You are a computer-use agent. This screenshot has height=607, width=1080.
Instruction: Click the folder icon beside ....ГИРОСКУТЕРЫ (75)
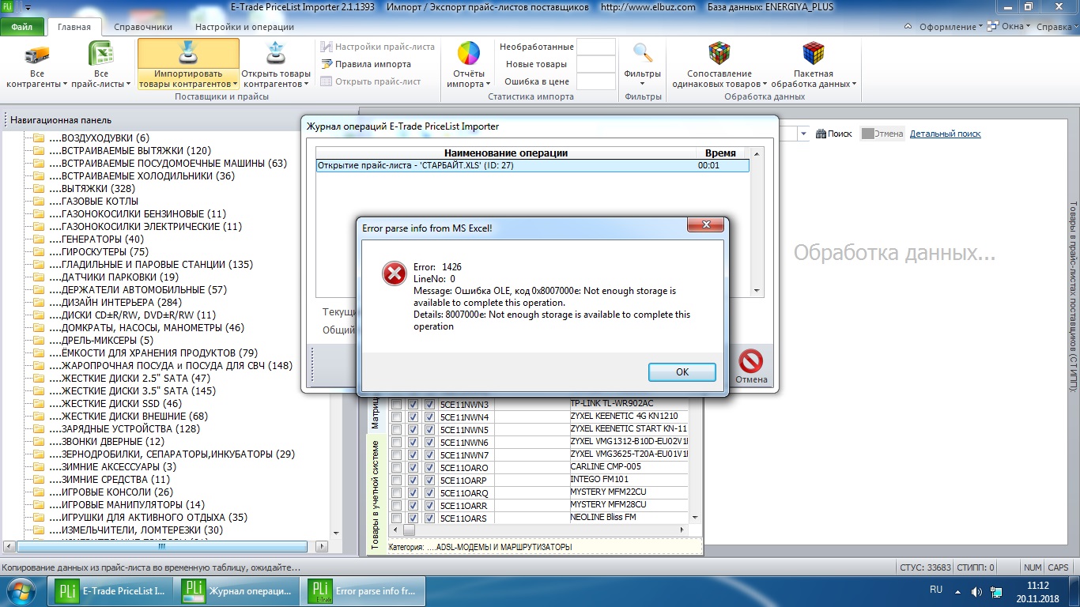point(38,252)
